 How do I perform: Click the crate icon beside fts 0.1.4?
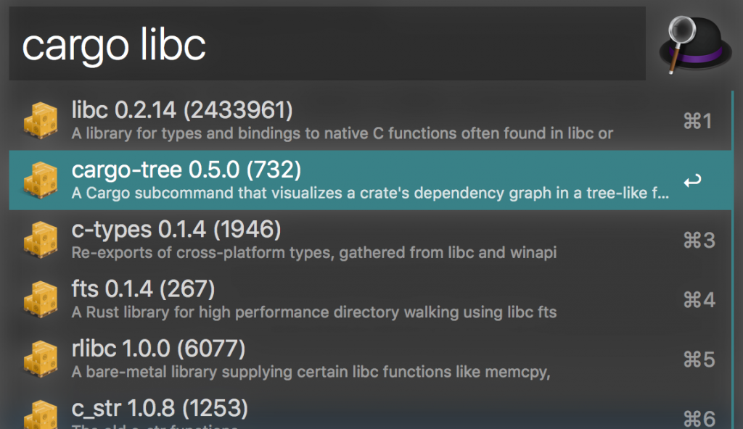click(x=41, y=299)
